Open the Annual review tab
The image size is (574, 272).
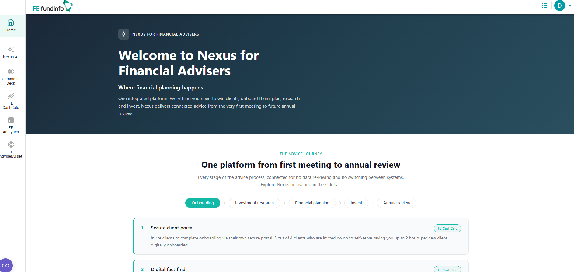click(397, 203)
